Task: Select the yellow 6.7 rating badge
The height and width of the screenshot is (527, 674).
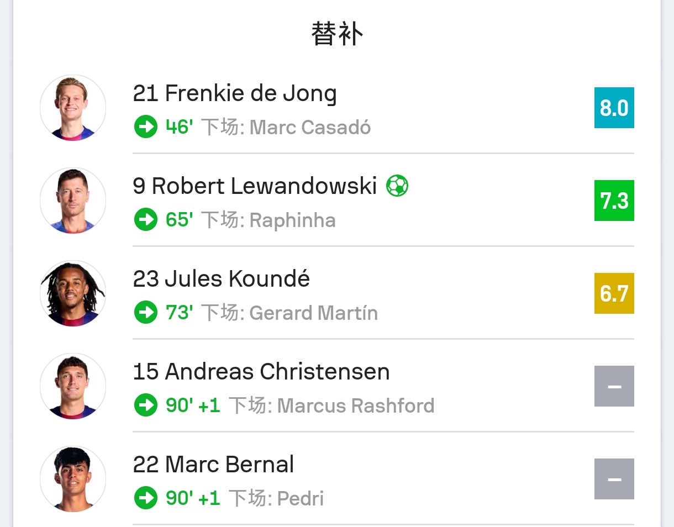Action: coord(614,293)
